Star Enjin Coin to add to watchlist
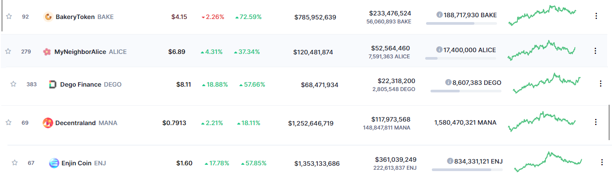Viewport: 612px width, 183px height. pos(14,163)
